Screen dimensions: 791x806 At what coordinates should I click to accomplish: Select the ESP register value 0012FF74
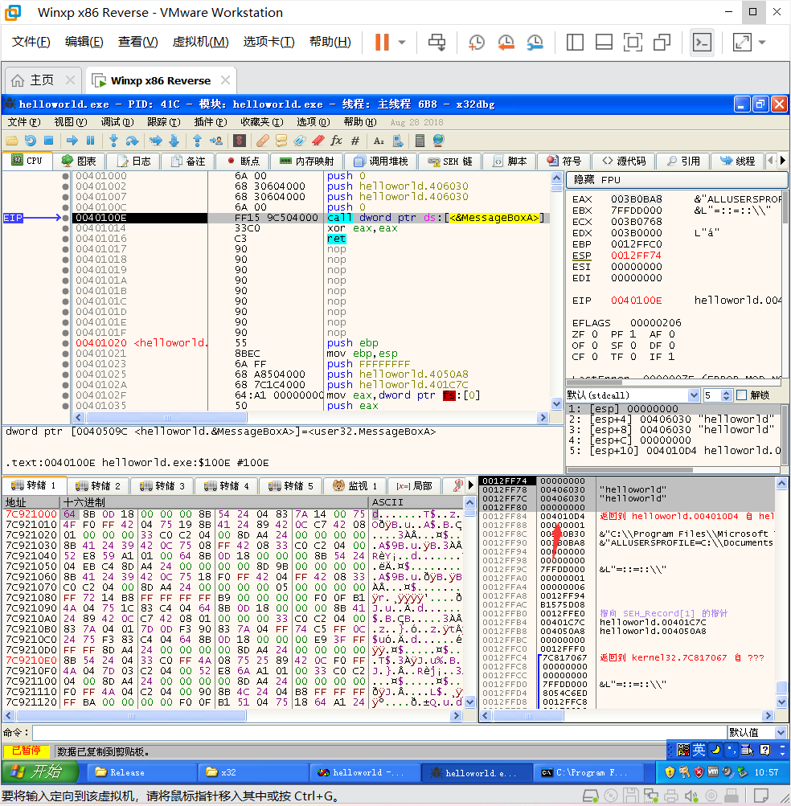[x=636, y=256]
